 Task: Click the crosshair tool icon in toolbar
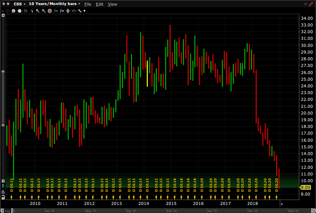(50, 11)
